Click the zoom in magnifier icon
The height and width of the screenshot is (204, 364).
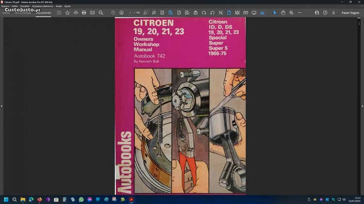[291, 13]
